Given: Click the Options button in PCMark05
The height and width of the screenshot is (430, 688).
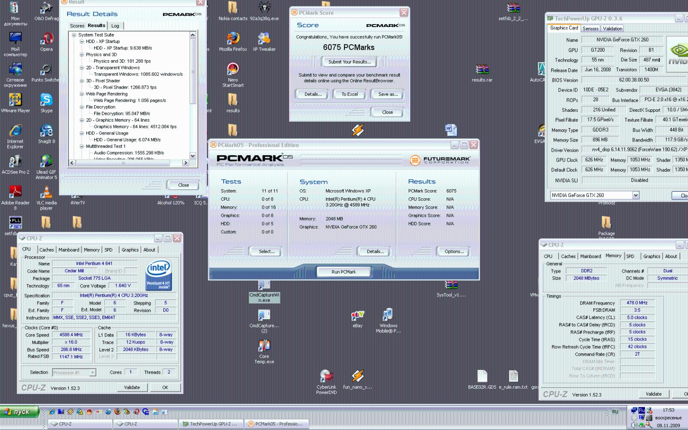Looking at the screenshot, I should coord(454,252).
